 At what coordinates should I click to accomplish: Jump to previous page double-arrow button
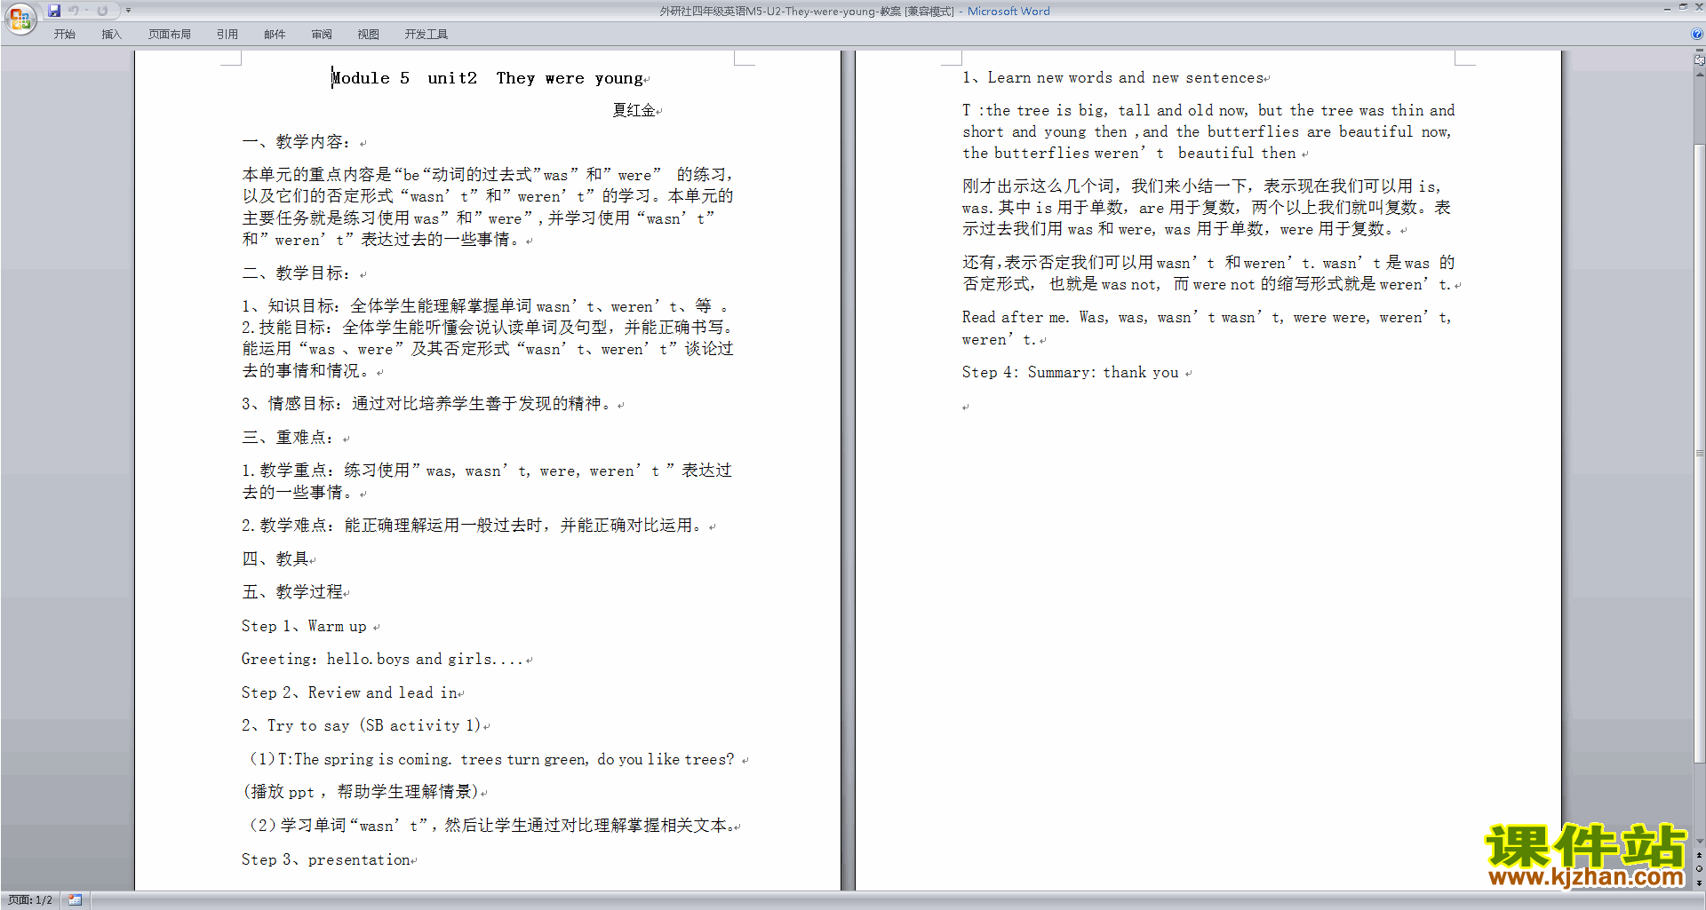(x=1699, y=855)
